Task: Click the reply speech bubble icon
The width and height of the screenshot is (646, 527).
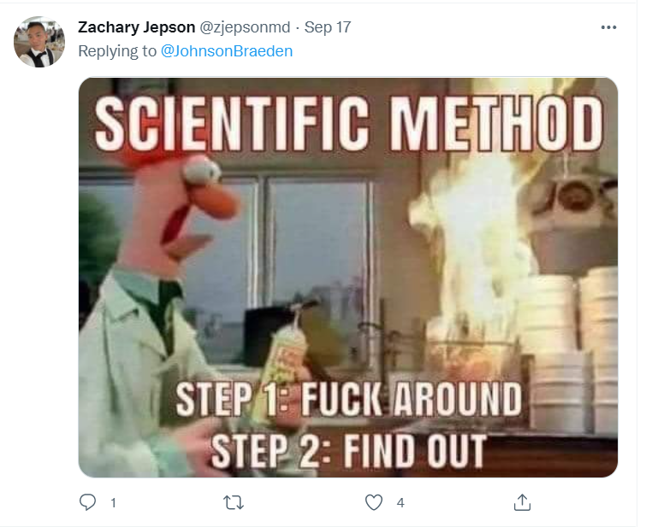Action: [87, 502]
